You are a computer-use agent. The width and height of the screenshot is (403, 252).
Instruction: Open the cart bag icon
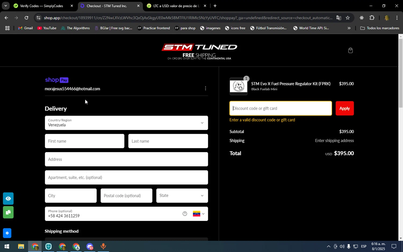350,50
